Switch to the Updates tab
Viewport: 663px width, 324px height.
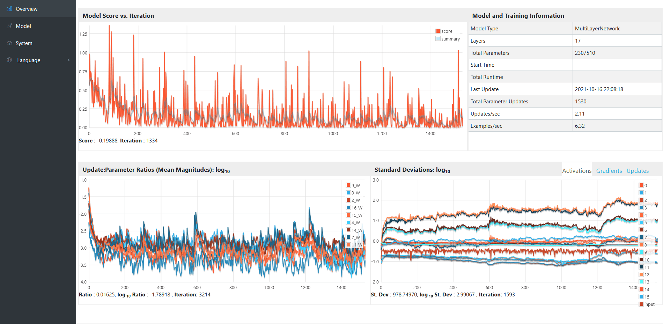tap(638, 170)
